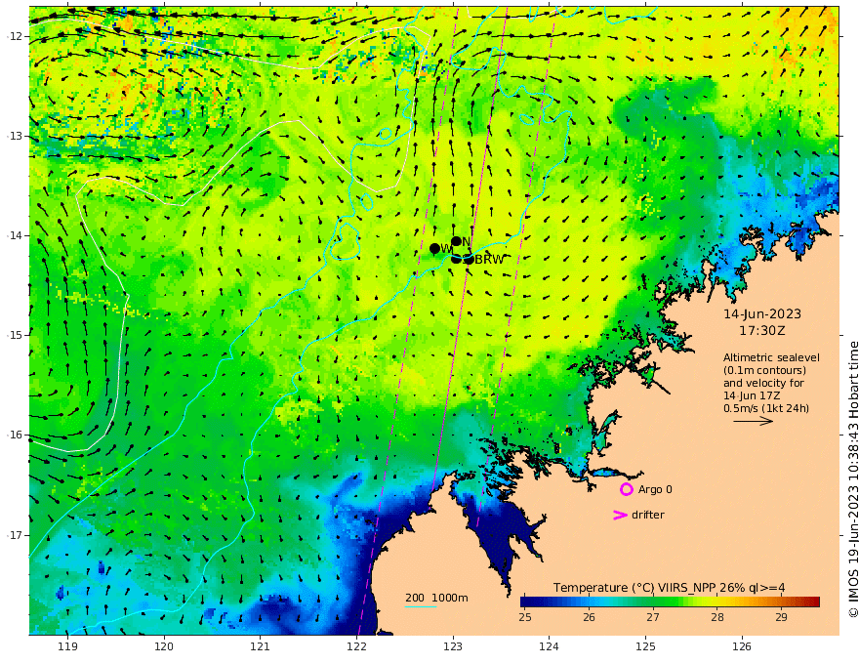Click the BRW station label
This screenshot has height=664, width=859.
489,260
